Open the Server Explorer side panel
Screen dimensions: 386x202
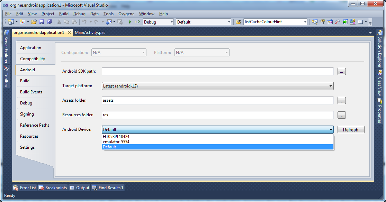tap(6, 46)
